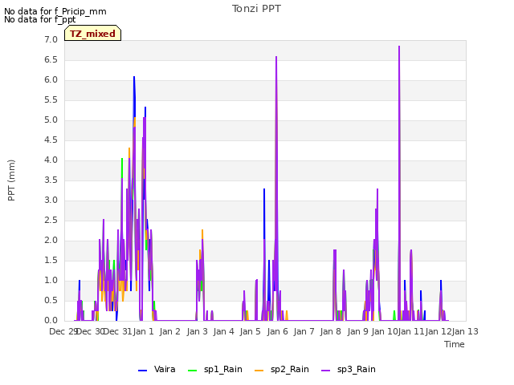Image resolution: width=514 pixels, height=385 pixels.
Task: Click the 1.5 y-axis tick label
Action: [51, 261]
